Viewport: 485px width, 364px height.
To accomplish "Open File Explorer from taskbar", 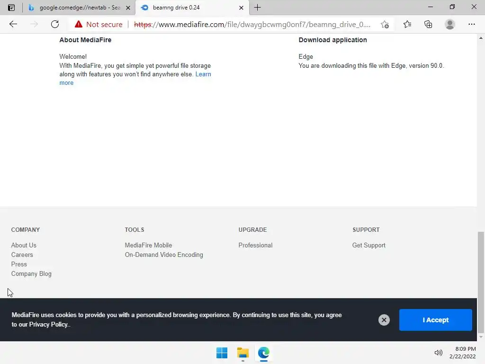I will pyautogui.click(x=243, y=353).
